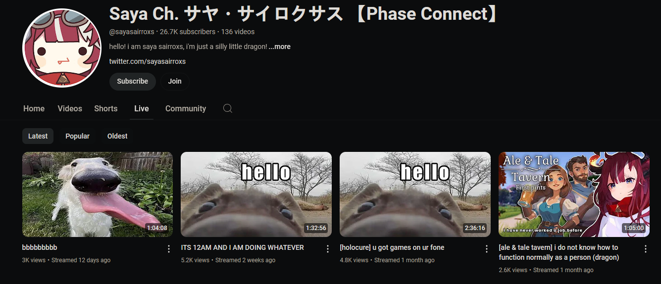Open options menu for ITS 12AM video
Screen dimensions: 661x284
pos(327,249)
